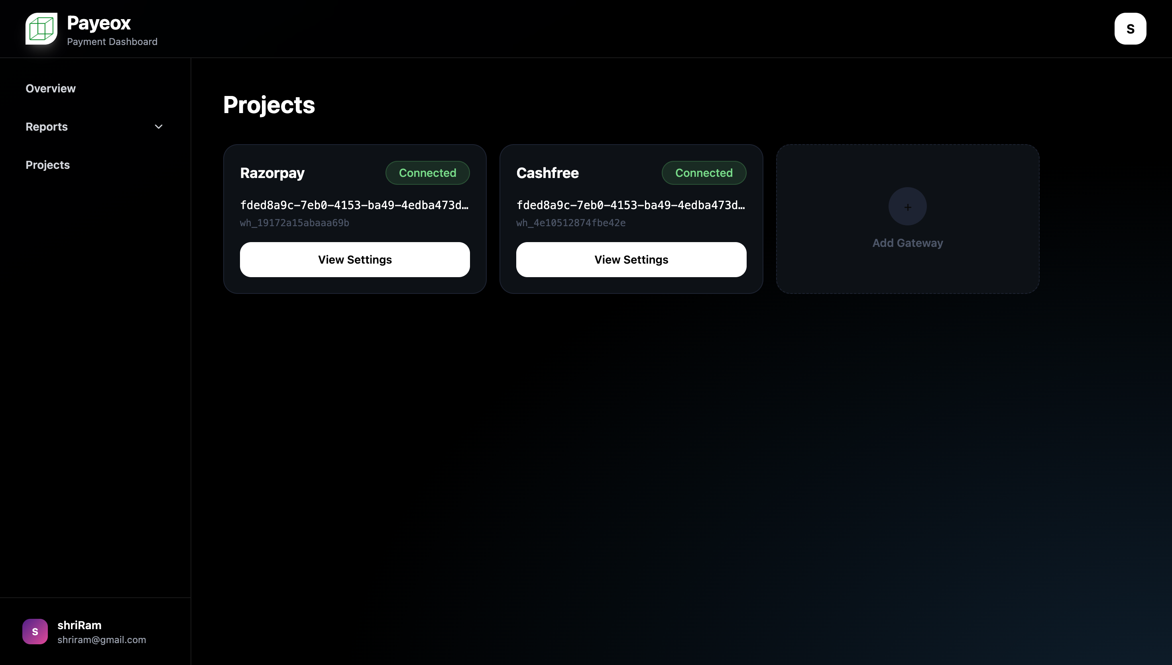The image size is (1172, 665).
Task: Open the Overview page
Action: coord(50,88)
